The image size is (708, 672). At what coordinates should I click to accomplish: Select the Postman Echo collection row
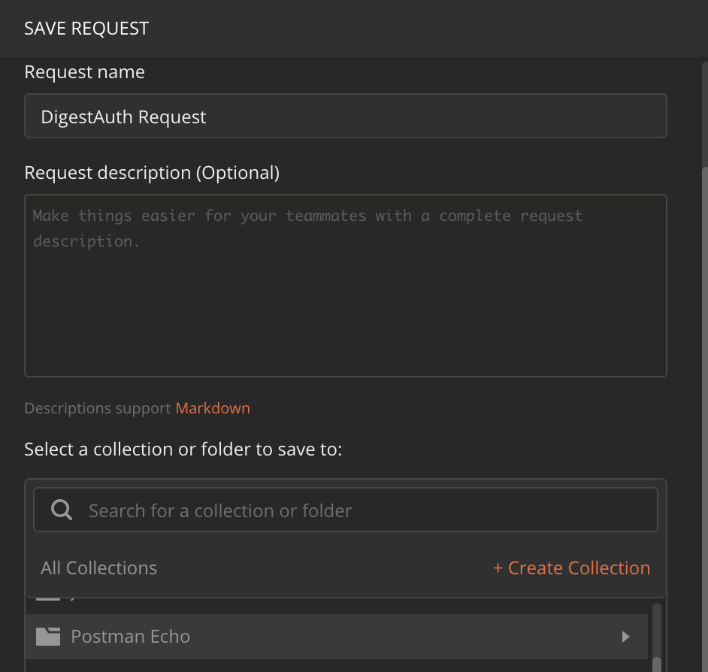click(x=337, y=637)
